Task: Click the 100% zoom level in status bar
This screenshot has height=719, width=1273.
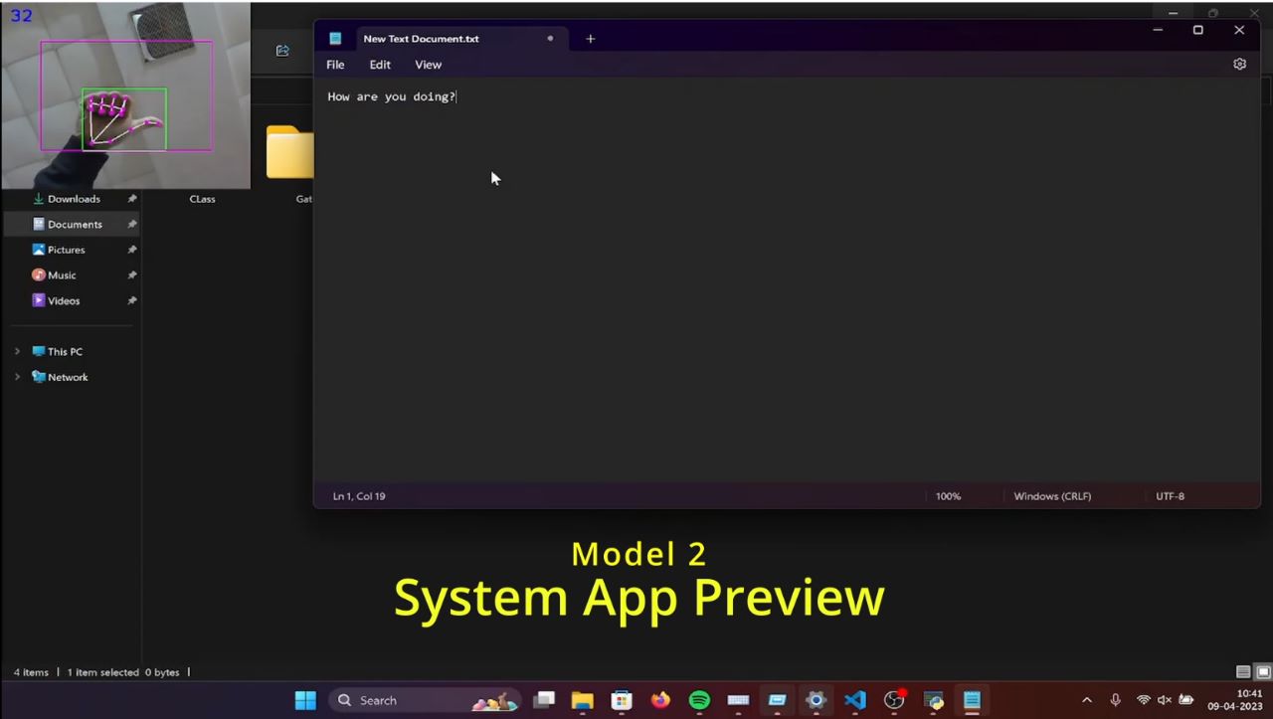Action: coord(948,496)
